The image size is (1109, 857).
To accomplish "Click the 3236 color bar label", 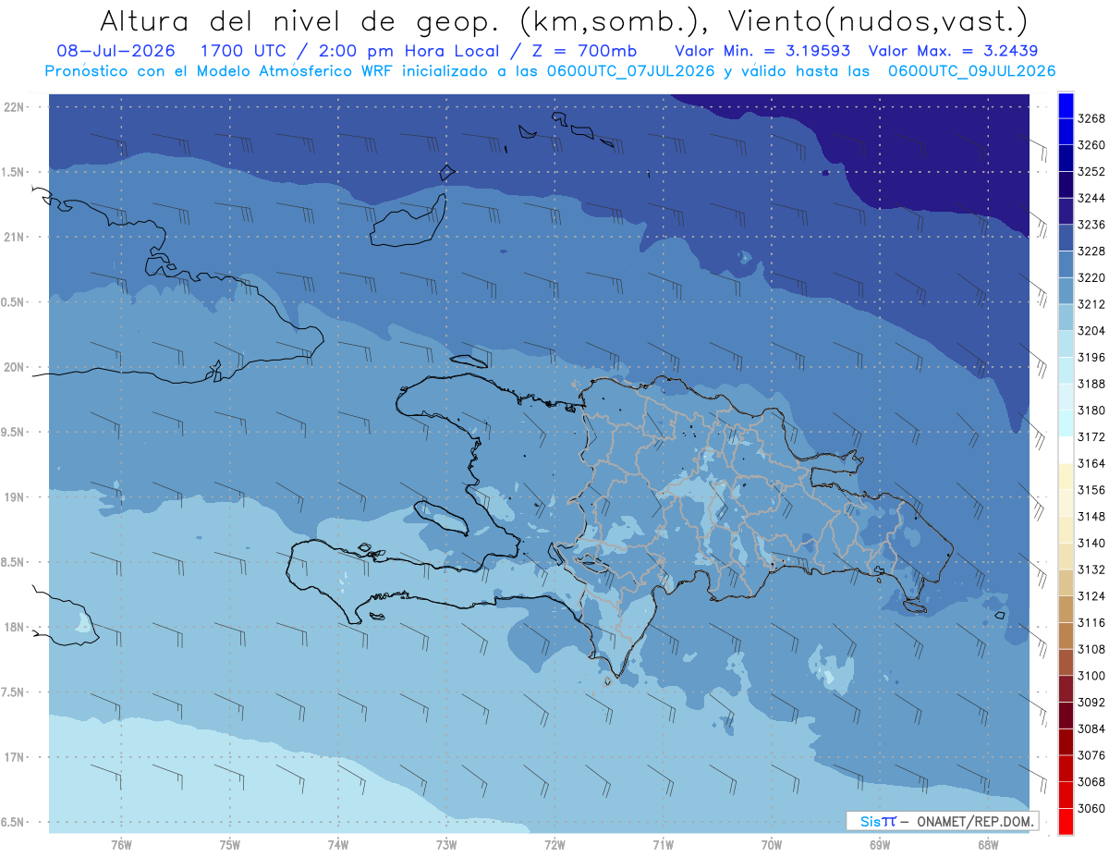I will 1091,225.
